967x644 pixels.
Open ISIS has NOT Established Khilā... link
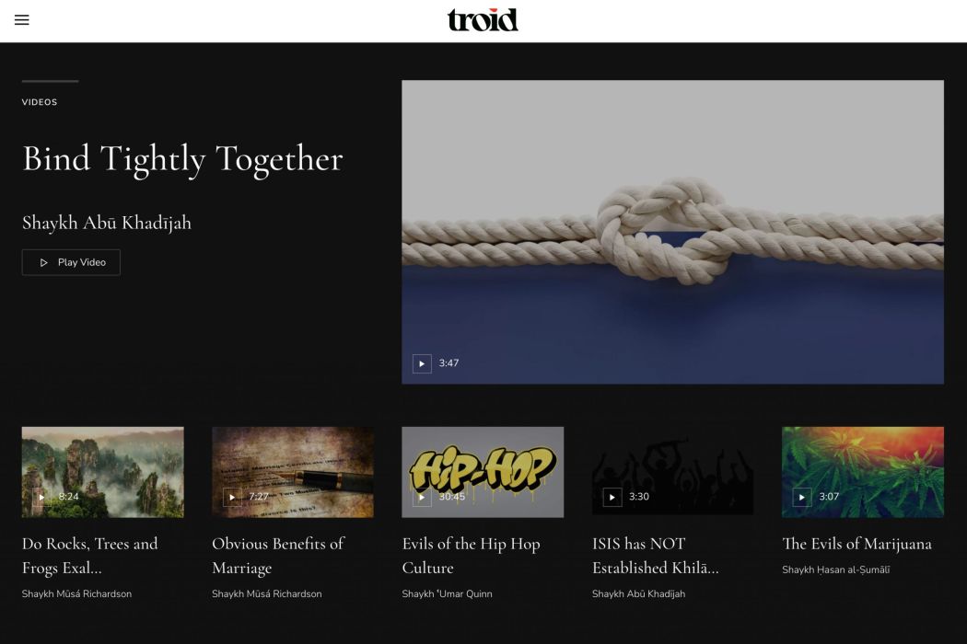(656, 556)
